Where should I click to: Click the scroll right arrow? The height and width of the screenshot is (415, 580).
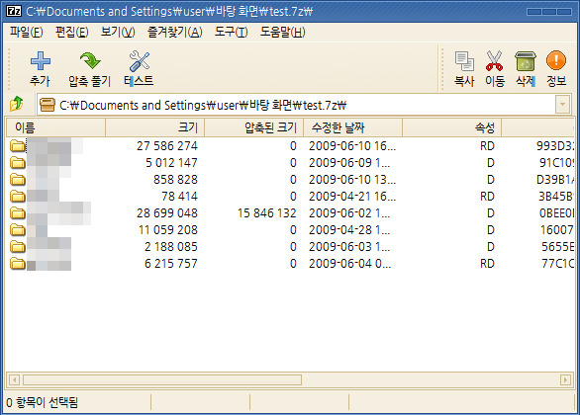point(565,379)
